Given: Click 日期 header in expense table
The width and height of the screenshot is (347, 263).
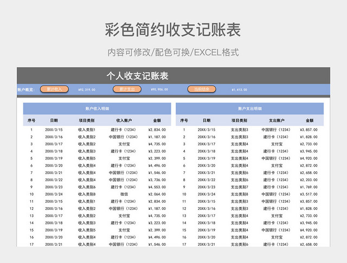Looking at the screenshot, I should 207,120.
